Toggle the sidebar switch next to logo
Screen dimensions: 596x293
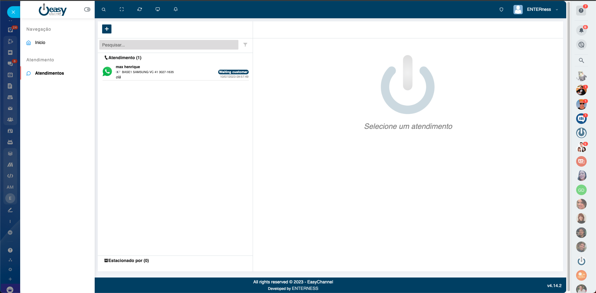(87, 10)
